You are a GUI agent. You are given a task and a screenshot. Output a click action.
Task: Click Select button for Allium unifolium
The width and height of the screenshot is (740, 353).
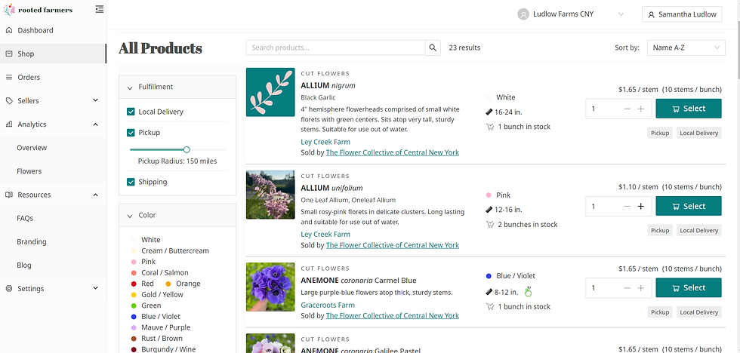point(689,206)
